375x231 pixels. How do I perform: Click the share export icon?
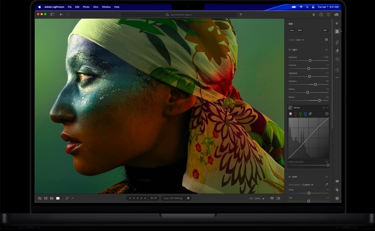pos(321,15)
